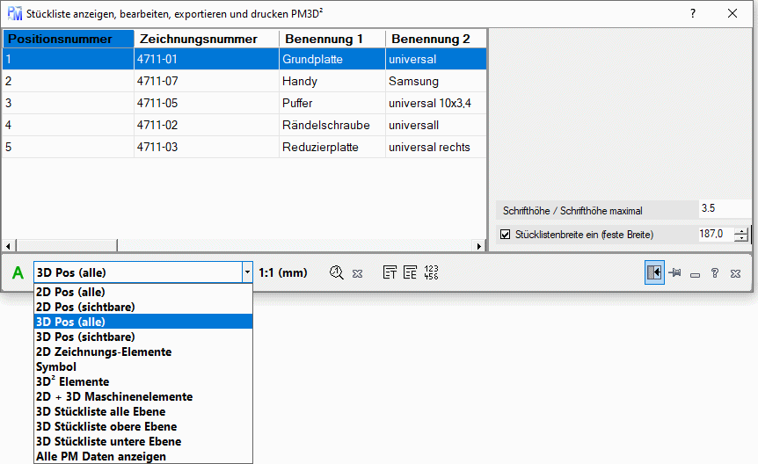
Task: Click the second list layout icon
Action: (x=410, y=273)
